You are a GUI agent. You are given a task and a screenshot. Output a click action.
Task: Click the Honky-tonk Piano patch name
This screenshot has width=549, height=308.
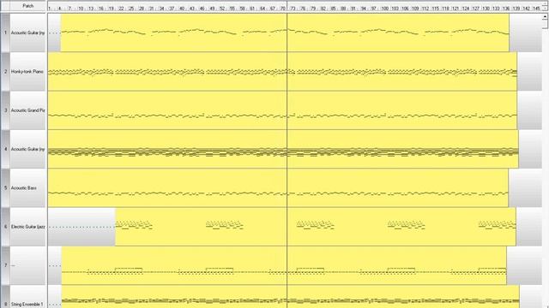tap(27, 72)
